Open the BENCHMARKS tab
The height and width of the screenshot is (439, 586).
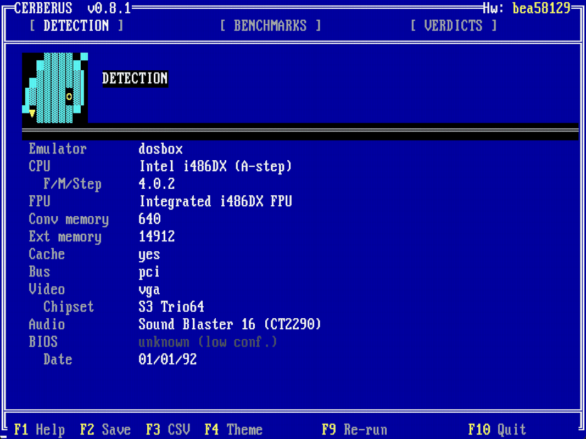(270, 26)
